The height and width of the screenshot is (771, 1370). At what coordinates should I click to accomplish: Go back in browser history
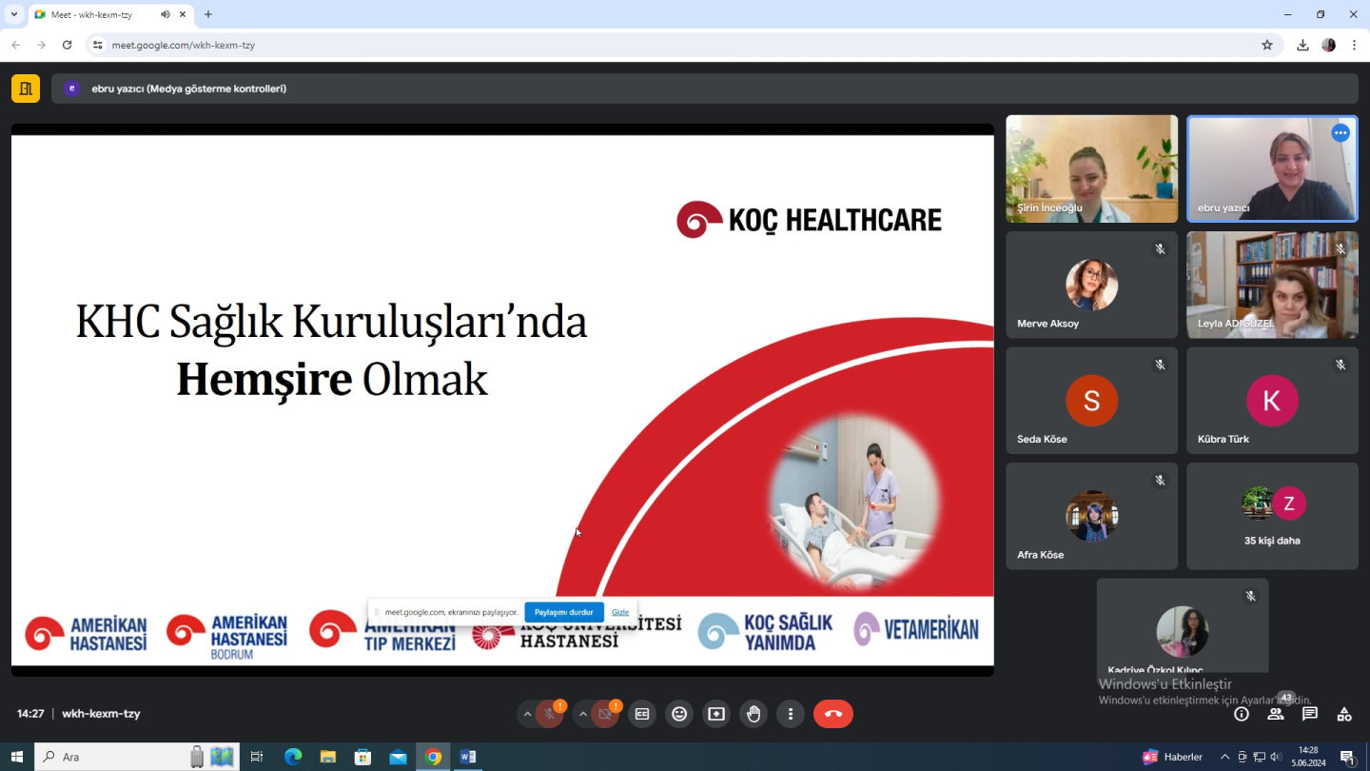[16, 45]
